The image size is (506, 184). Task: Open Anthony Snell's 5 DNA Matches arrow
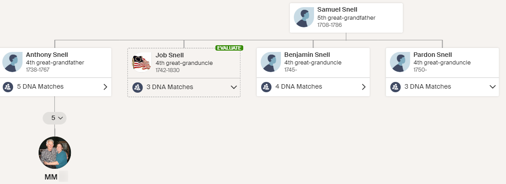coord(105,87)
